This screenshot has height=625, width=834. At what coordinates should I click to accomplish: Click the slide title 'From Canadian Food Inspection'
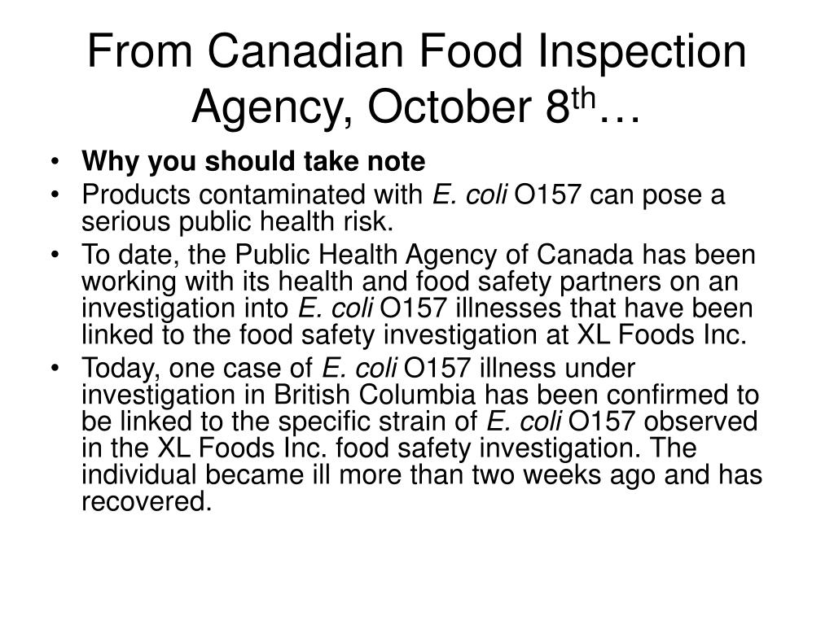[x=416, y=51]
